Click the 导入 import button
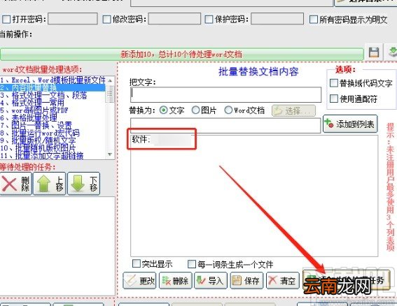The image size is (397, 306). coord(211,280)
